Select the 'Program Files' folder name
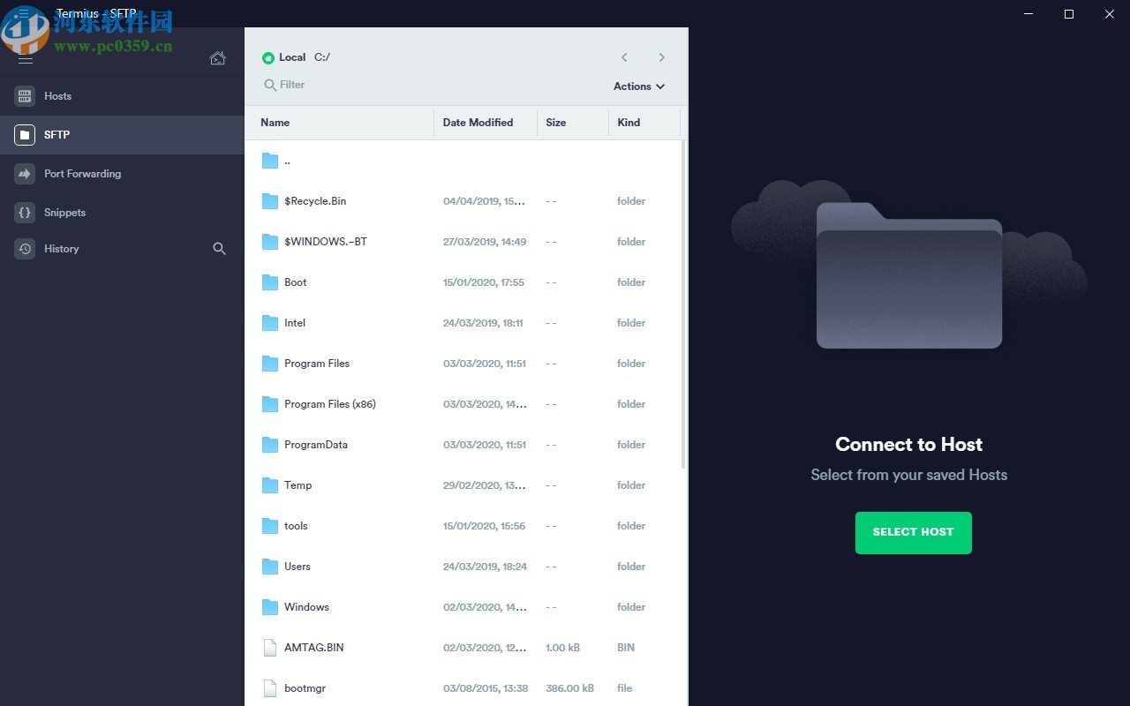The height and width of the screenshot is (706, 1130). click(x=317, y=364)
